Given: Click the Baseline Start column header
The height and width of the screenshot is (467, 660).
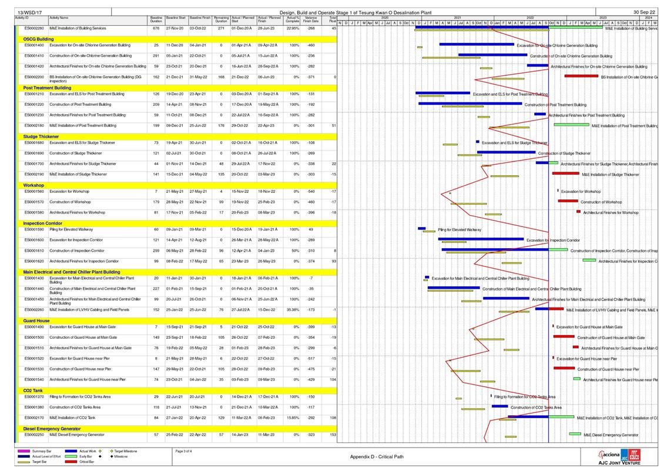Looking at the screenshot, I should (x=176, y=19).
